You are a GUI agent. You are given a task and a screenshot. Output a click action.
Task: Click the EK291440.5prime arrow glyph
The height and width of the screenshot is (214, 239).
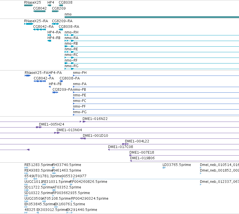pos(69,213)
